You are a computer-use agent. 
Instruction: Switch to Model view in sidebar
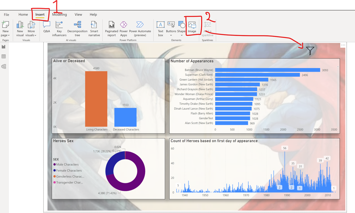(x=4, y=66)
